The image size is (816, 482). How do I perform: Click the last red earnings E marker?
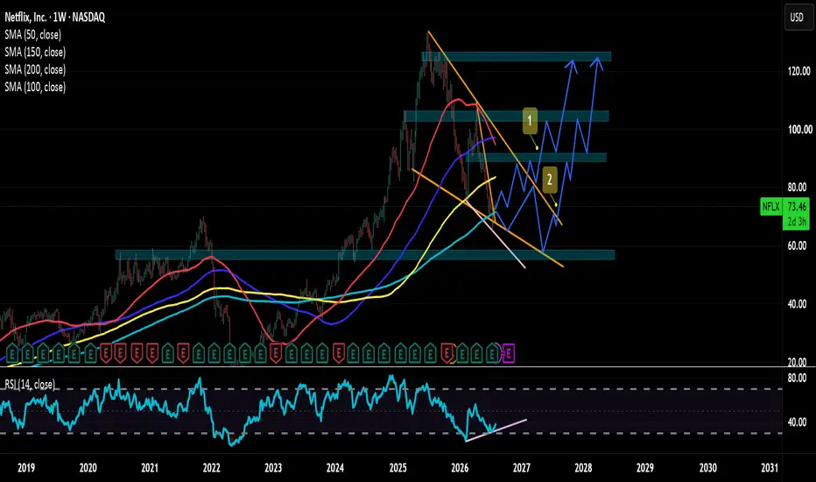(447, 354)
